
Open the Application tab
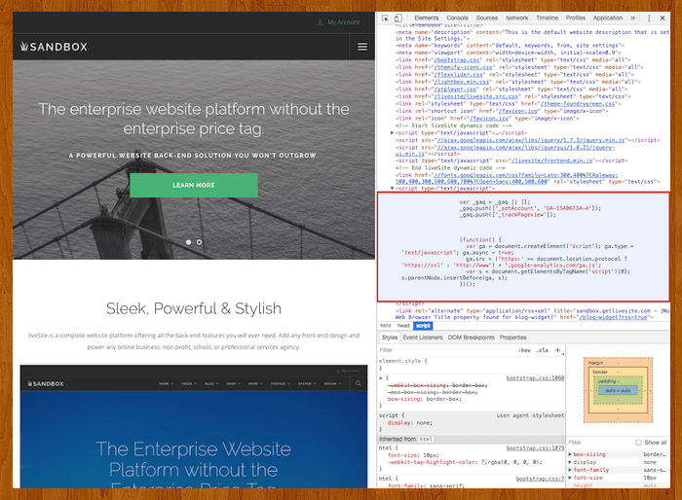pos(608,18)
